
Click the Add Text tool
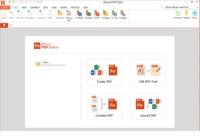(42, 15)
